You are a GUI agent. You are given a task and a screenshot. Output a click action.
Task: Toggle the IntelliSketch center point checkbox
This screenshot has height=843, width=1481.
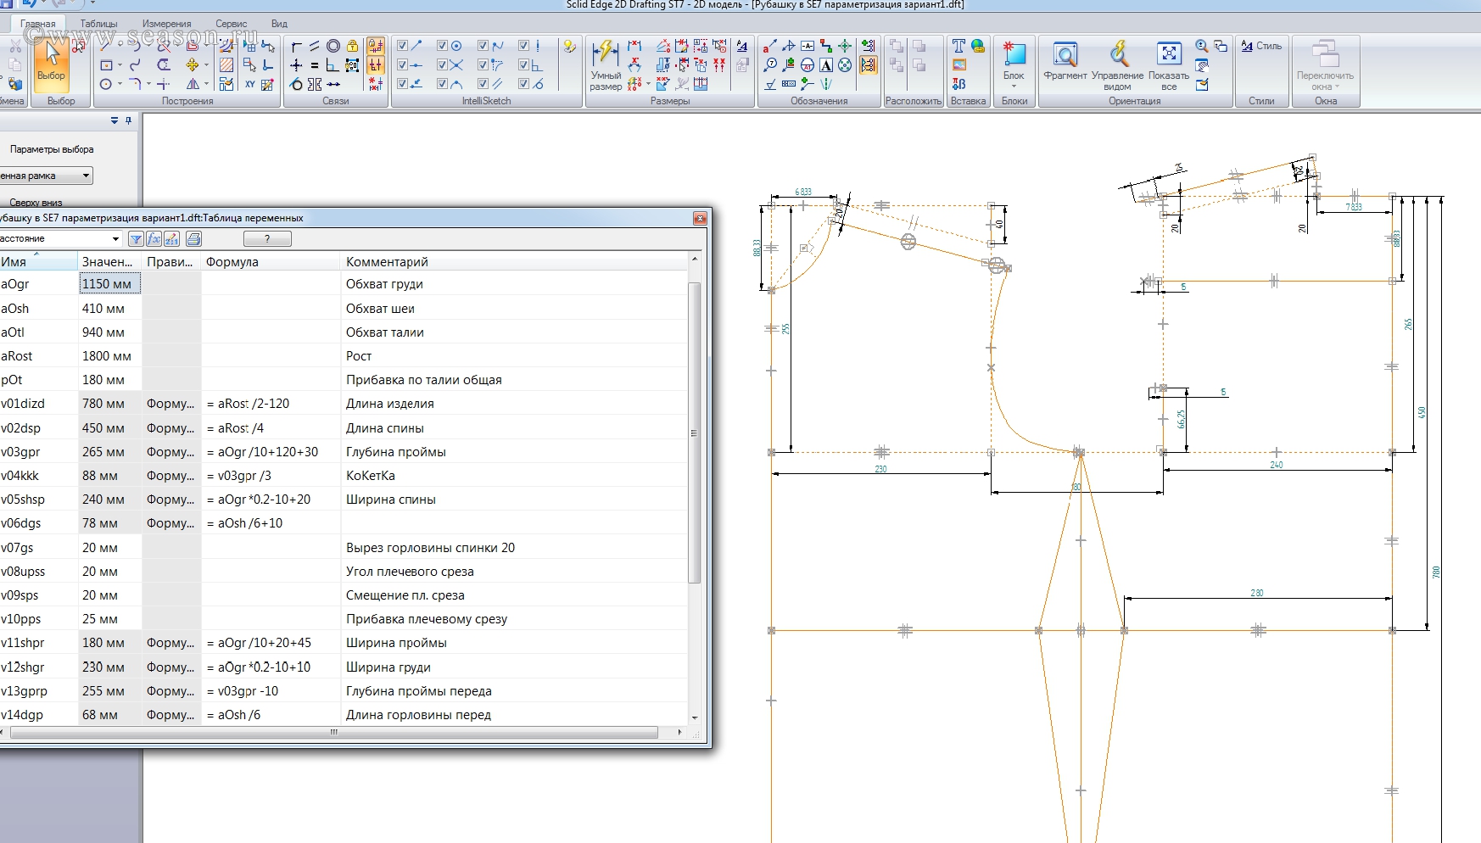(442, 46)
